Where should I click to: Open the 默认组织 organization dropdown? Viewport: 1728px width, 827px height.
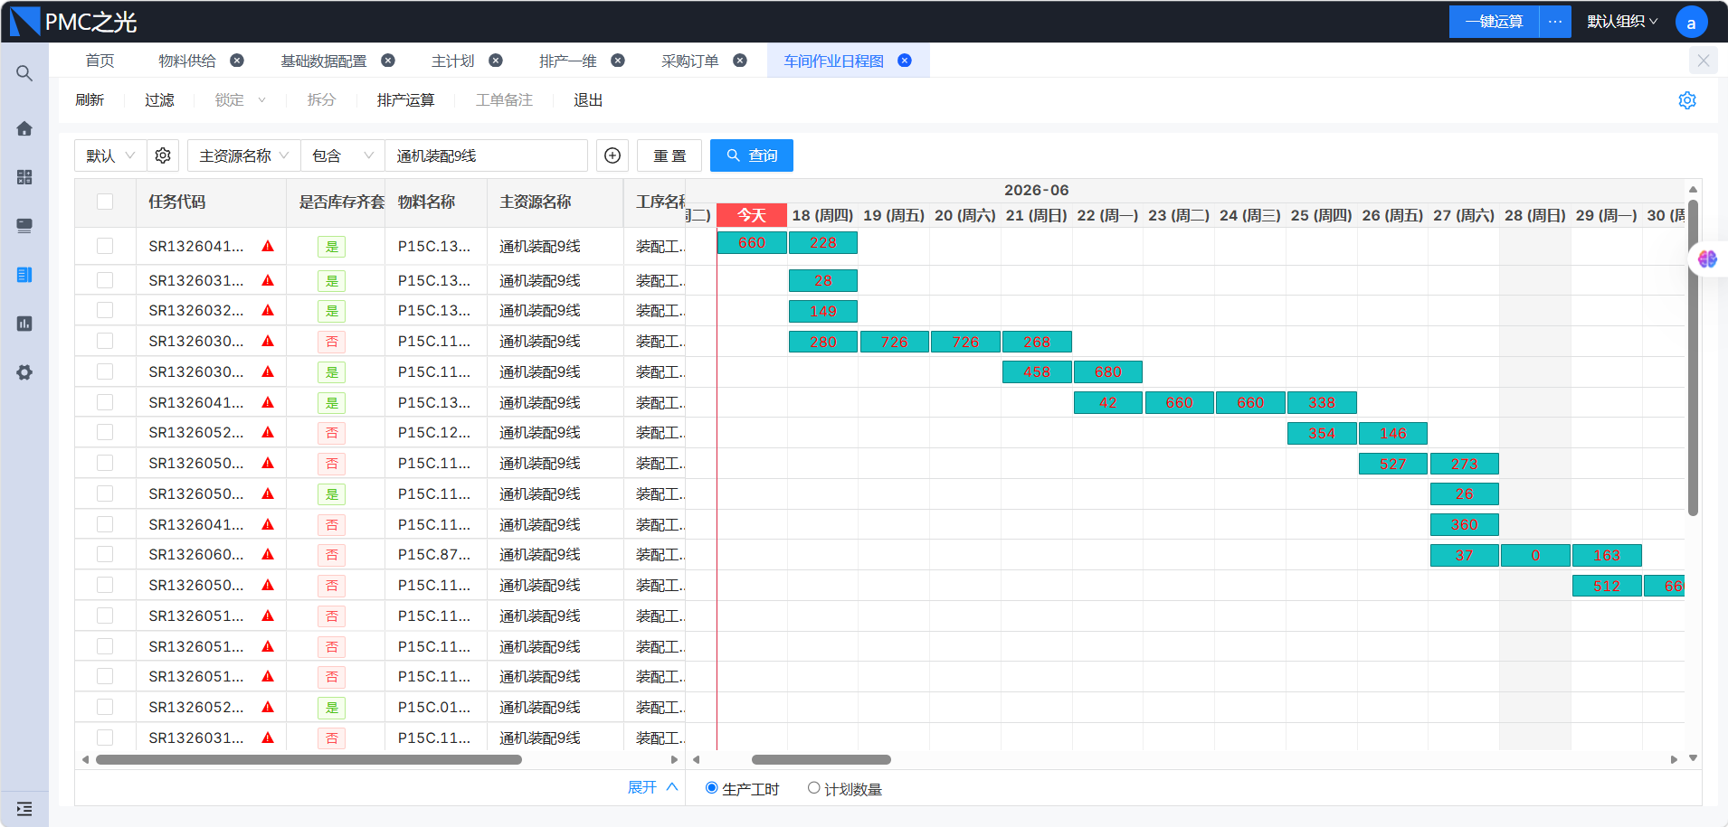[x=1622, y=22]
